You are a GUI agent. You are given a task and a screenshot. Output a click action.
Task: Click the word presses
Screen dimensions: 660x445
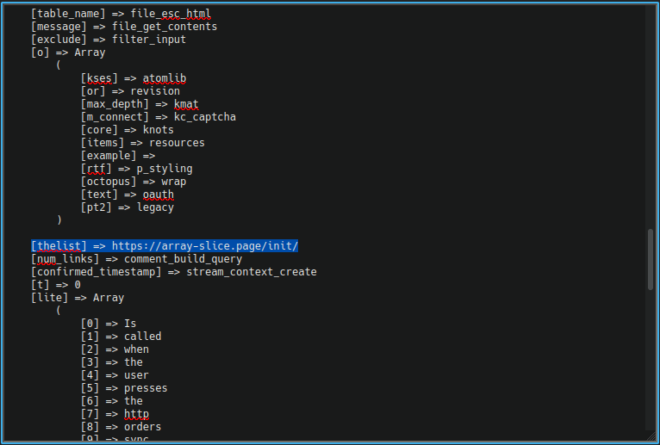(146, 388)
